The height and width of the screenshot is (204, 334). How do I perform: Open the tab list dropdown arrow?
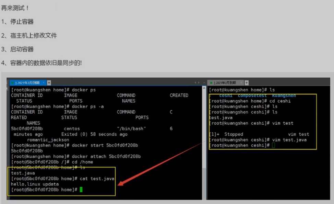click(x=204, y=82)
